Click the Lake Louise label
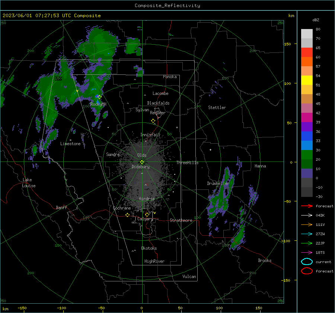Viewport: 335px width, 313px height. 29,183
